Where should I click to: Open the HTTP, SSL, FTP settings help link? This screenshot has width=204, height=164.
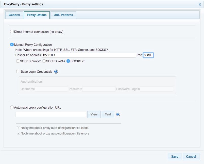point(62,50)
